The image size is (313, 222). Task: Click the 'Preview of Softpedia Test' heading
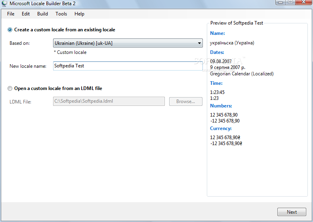coord(237,23)
